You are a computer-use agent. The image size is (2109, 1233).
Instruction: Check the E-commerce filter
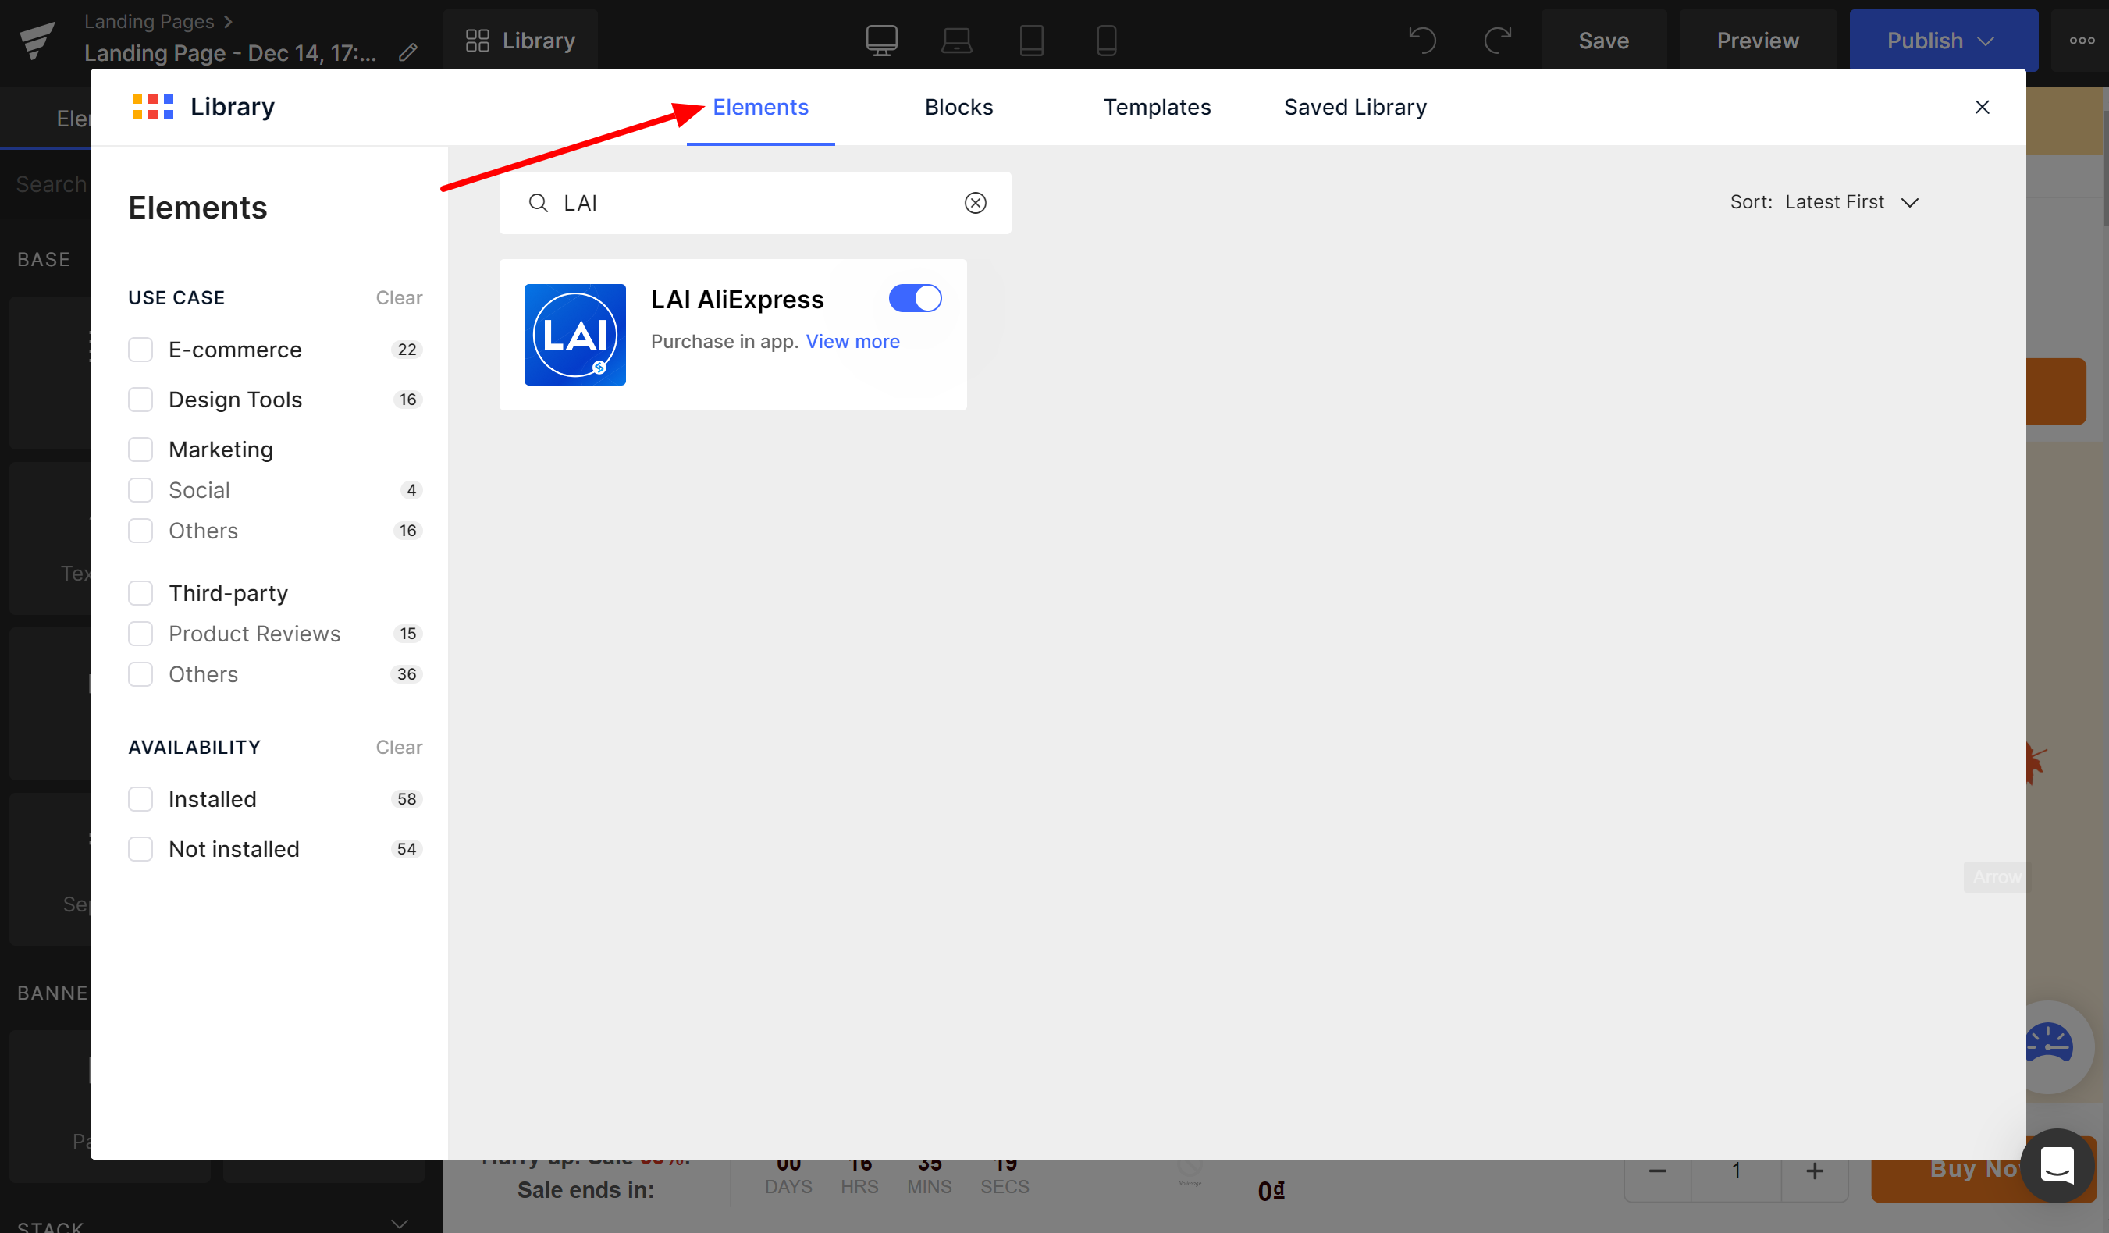[140, 350]
